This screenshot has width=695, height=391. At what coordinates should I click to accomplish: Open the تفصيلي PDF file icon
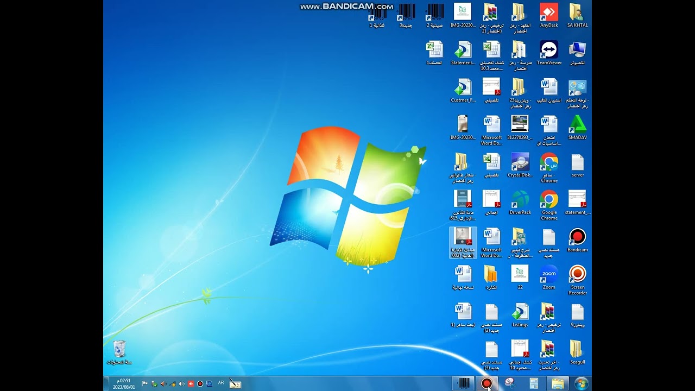491,91
